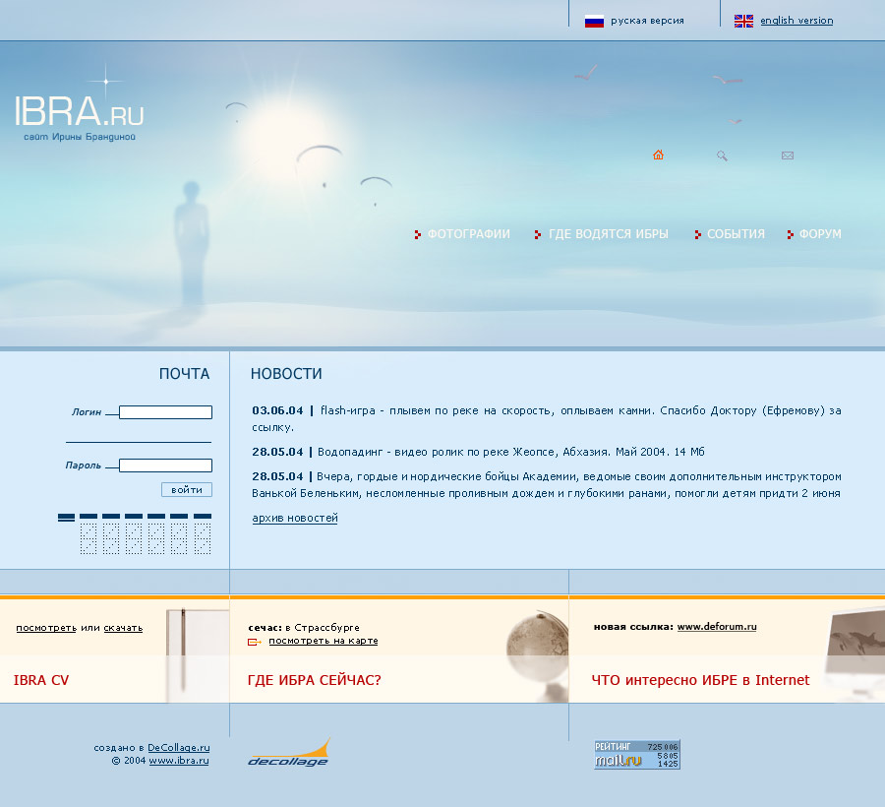Screen dimensions: 885x807
Task: Click the IBRA.ru site logo
Action: (x=79, y=110)
